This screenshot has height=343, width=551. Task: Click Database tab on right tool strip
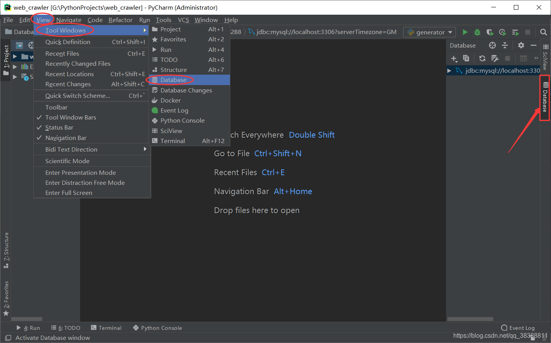tap(545, 97)
